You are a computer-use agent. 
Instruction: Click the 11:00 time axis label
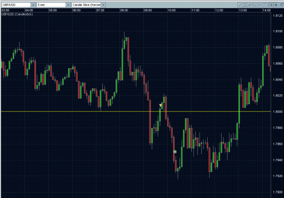click(x=195, y=10)
